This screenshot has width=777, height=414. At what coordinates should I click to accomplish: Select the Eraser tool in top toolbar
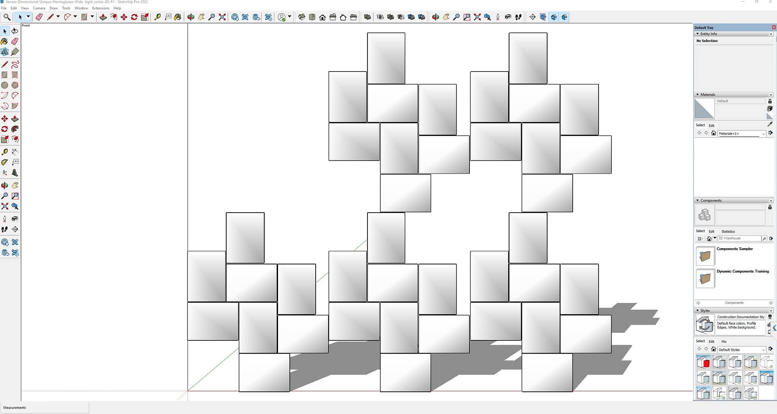pyautogui.click(x=39, y=17)
